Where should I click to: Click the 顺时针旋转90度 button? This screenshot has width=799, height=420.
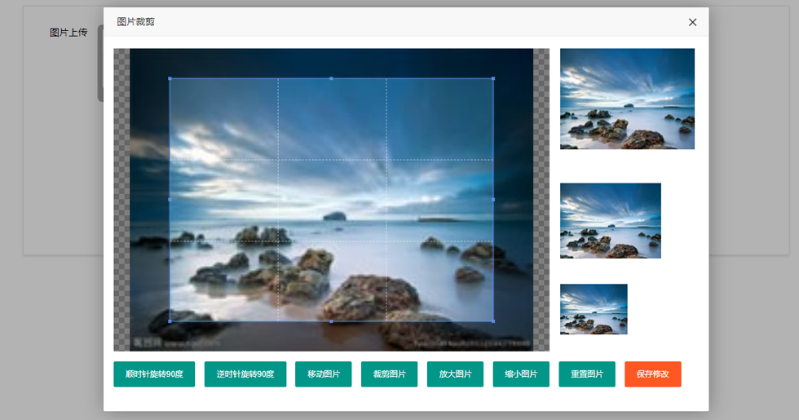(154, 374)
